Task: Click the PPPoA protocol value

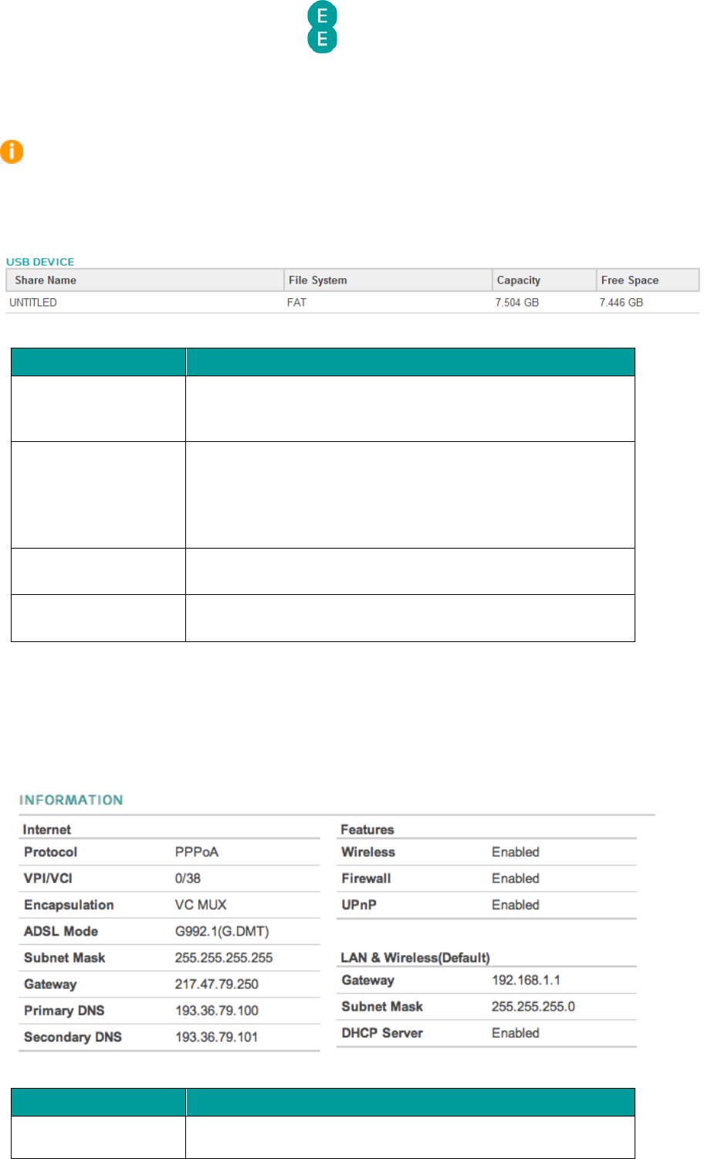Action: [x=196, y=852]
